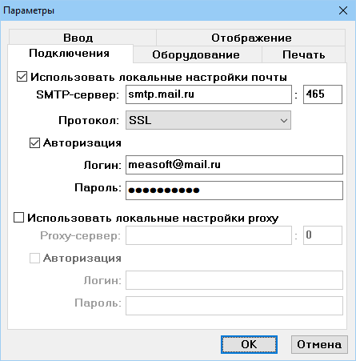Toggle the mail Авторизация checkbox
The image size is (356, 361).
[x=34, y=142]
